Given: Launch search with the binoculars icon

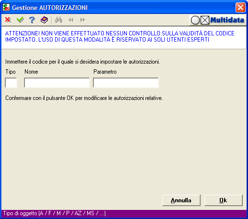Looking at the screenshot, I should [58, 20].
